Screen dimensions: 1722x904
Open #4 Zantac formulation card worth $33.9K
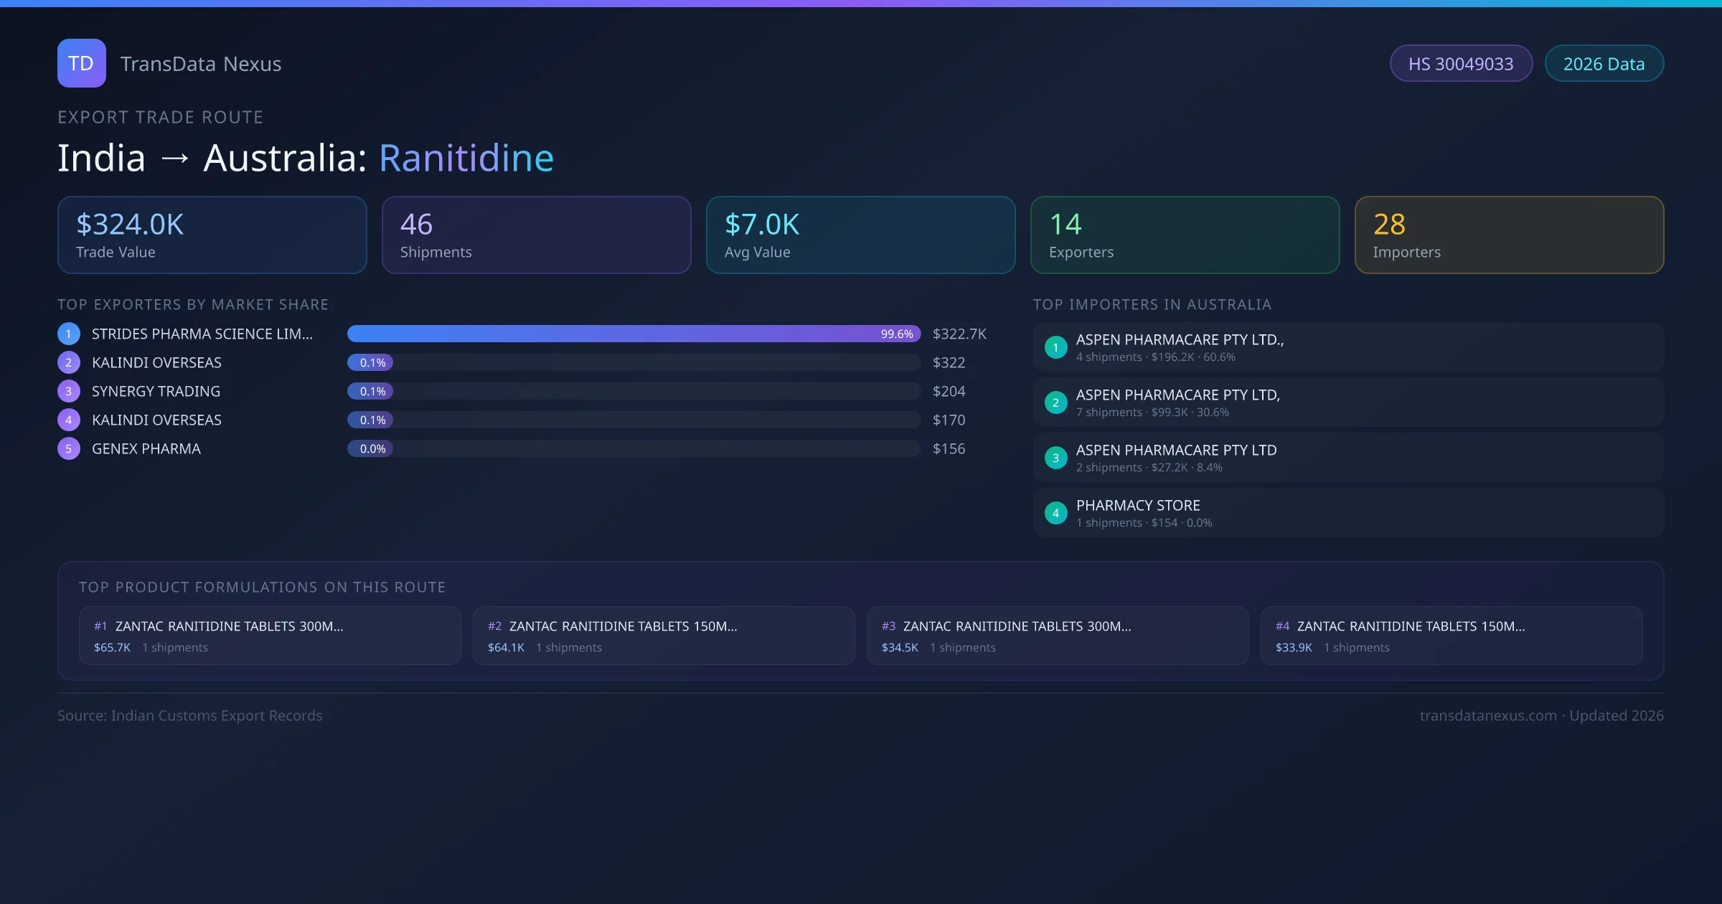tap(1451, 636)
